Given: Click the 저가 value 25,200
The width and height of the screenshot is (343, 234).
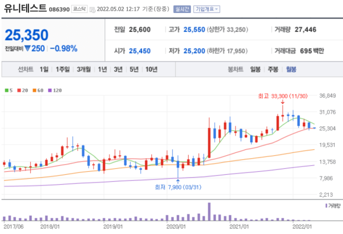Looking at the screenshot, I should [x=194, y=51].
